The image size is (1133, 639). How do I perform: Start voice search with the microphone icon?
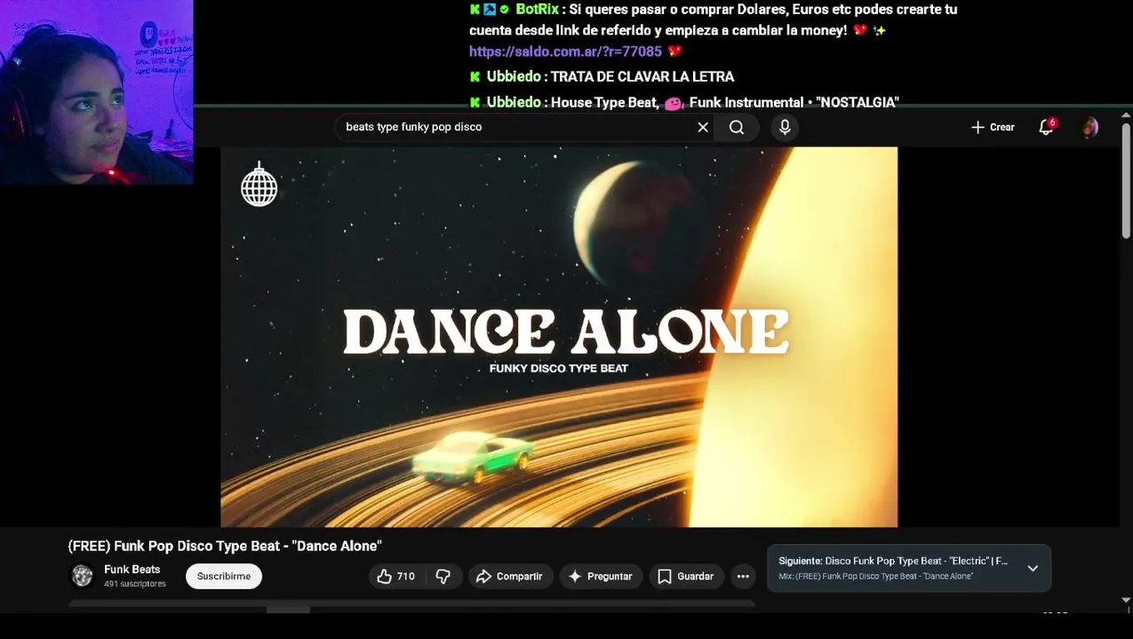pos(785,127)
